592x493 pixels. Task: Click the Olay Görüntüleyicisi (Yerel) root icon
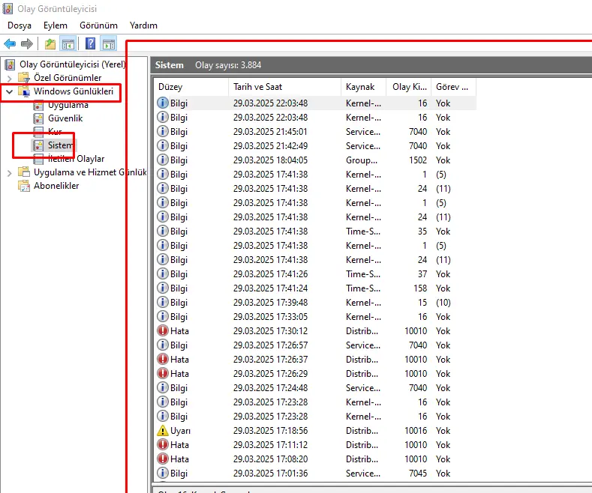tap(11, 64)
